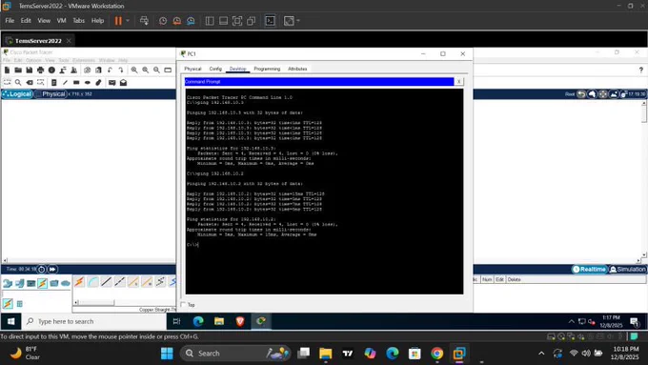
Task: Open VMware Edit menu
Action: coord(26,21)
